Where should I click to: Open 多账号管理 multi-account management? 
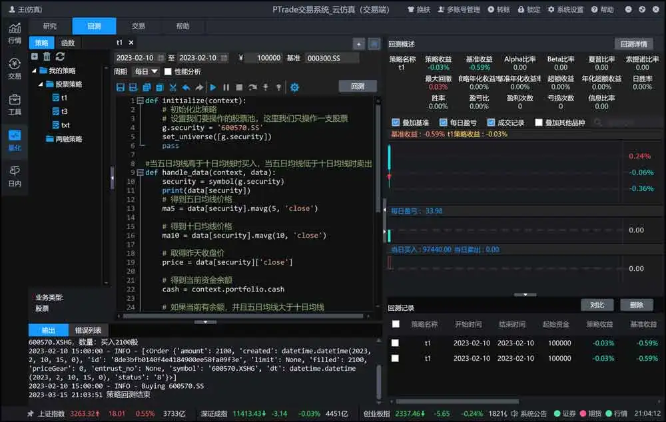click(x=458, y=9)
